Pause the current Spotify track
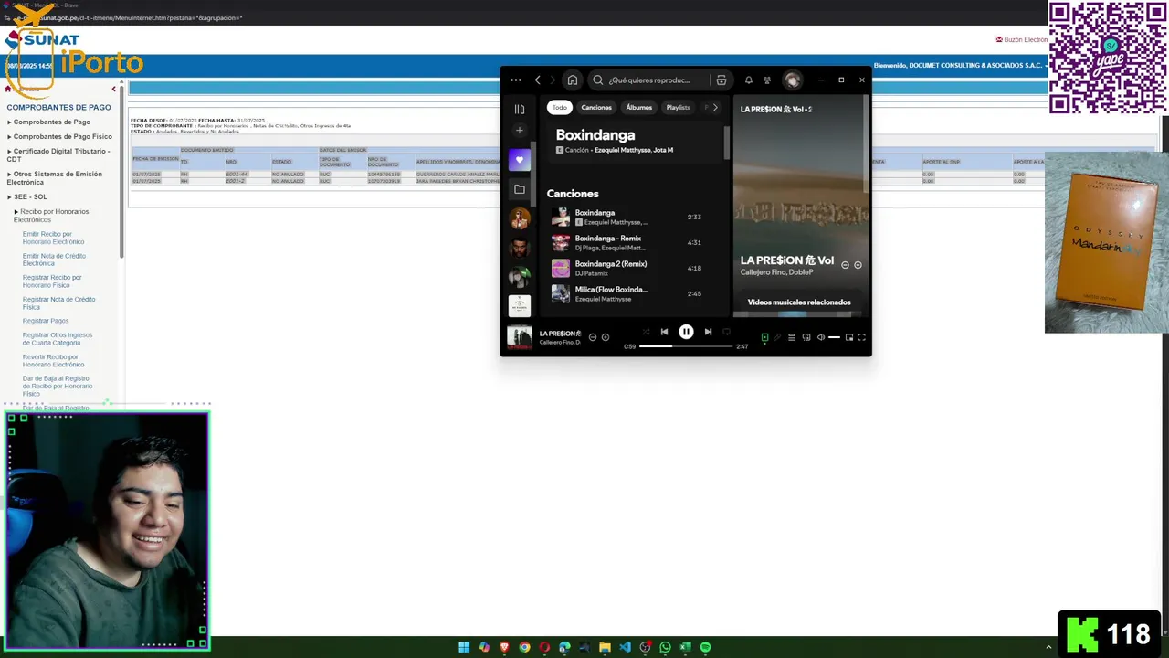The image size is (1169, 658). [x=686, y=332]
